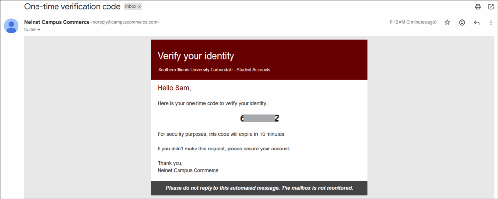This screenshot has width=498, height=199.
Task: Click the sender name Nelnet Campus Commerce
Action: coord(56,22)
